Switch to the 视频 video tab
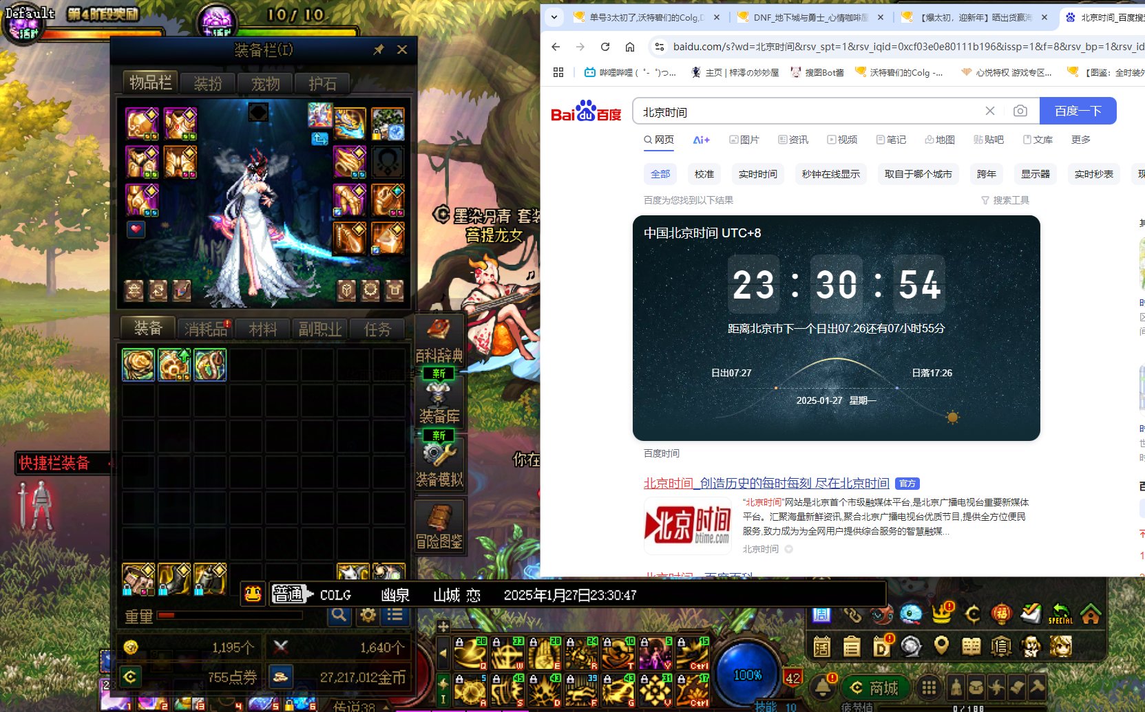Viewport: 1145px width, 712px height. coord(842,140)
